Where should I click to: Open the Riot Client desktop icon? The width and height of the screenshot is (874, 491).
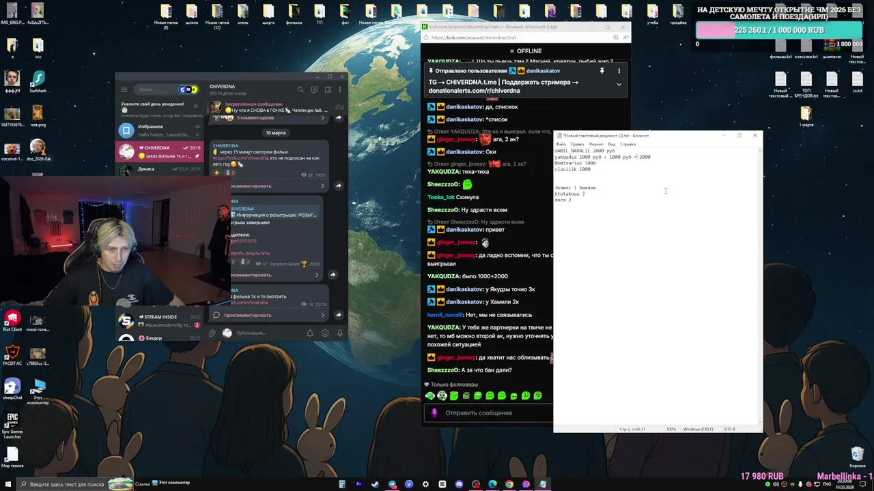click(12, 321)
